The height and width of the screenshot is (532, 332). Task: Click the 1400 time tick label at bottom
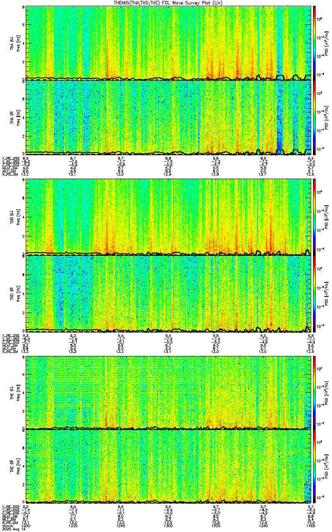(311, 526)
